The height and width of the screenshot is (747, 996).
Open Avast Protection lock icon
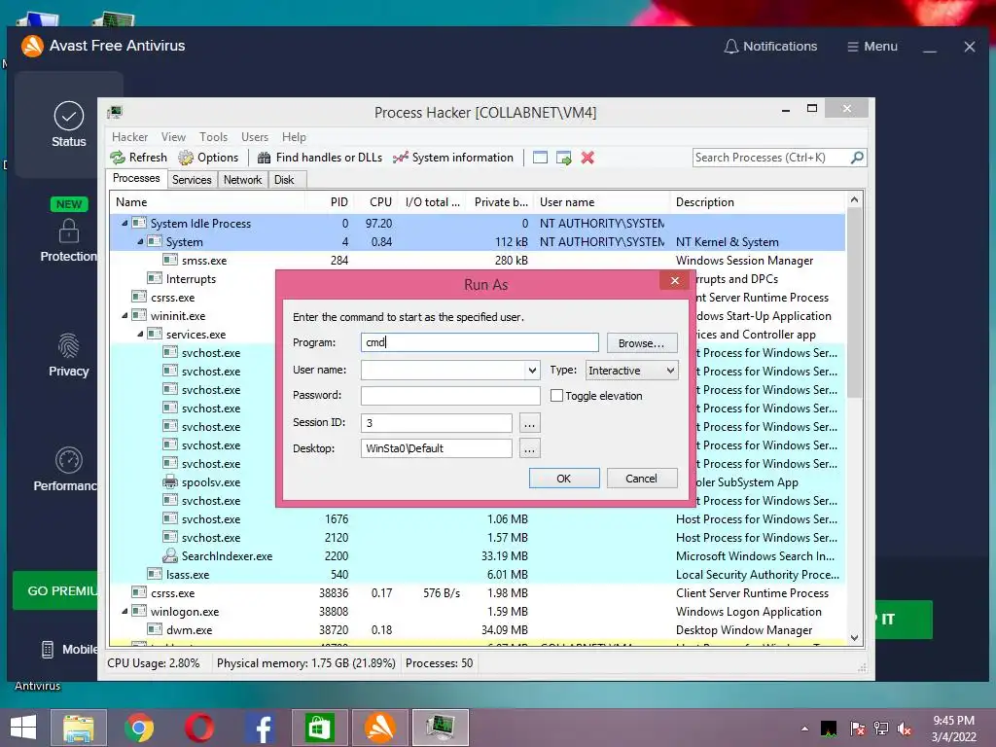point(69,231)
